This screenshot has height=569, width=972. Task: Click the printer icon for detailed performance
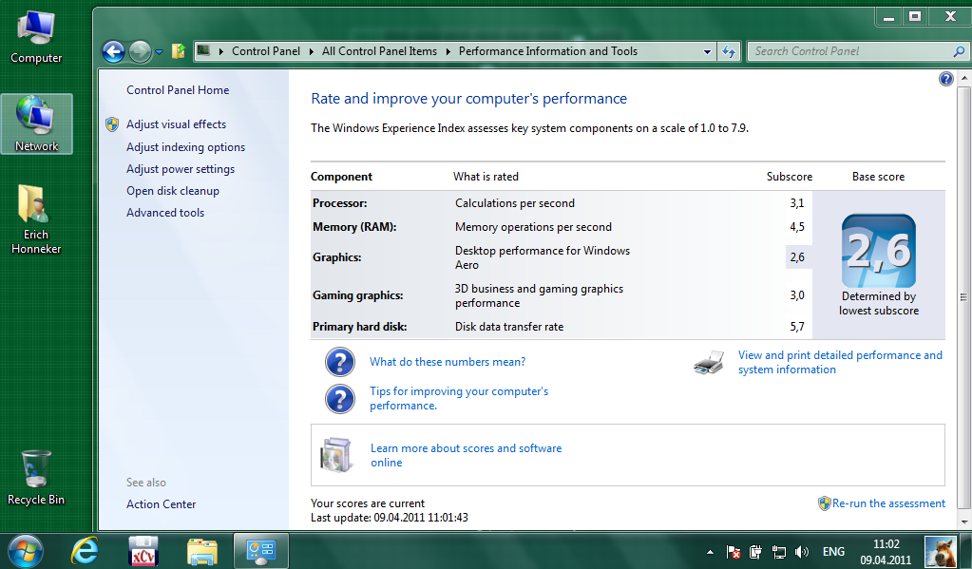(709, 362)
